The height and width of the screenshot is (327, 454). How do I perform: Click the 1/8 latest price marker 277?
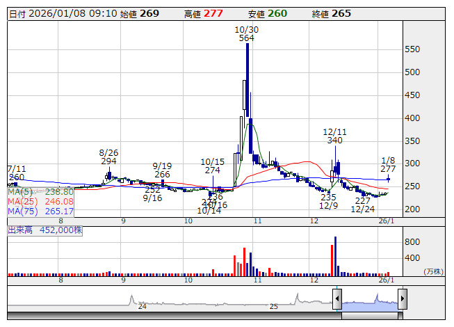388,169
